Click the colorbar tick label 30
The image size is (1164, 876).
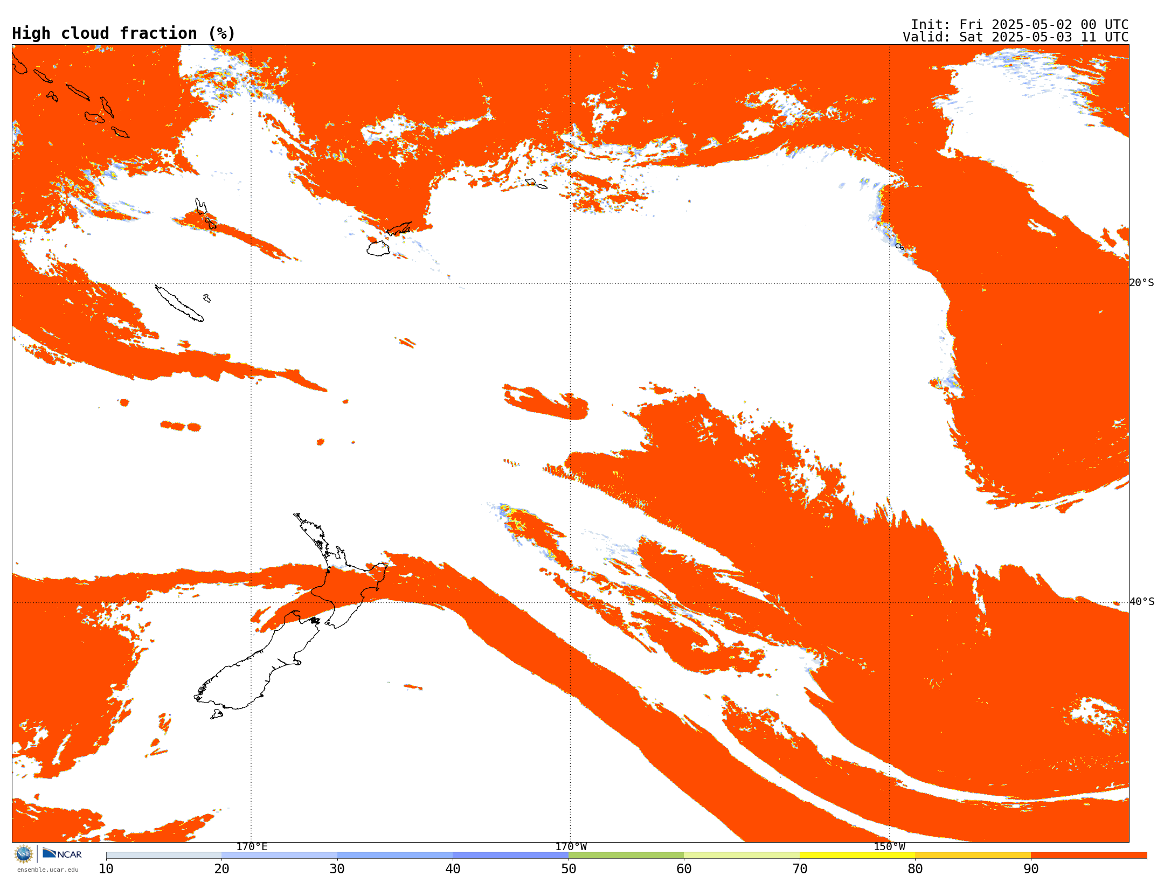[x=337, y=869]
